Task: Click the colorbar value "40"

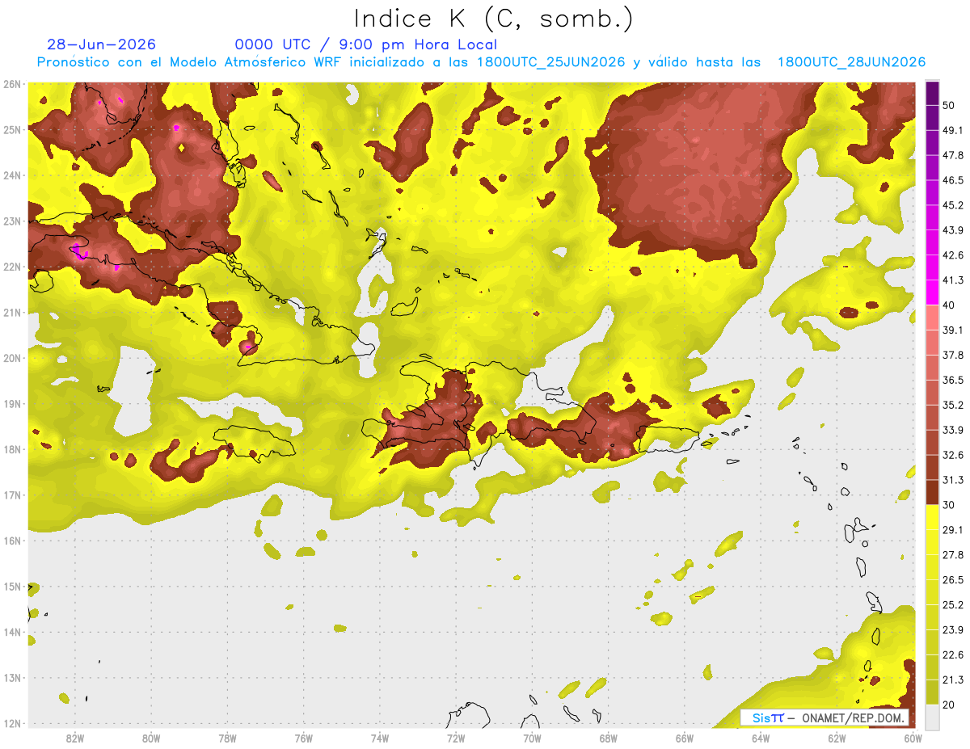Action: pyautogui.click(x=949, y=305)
